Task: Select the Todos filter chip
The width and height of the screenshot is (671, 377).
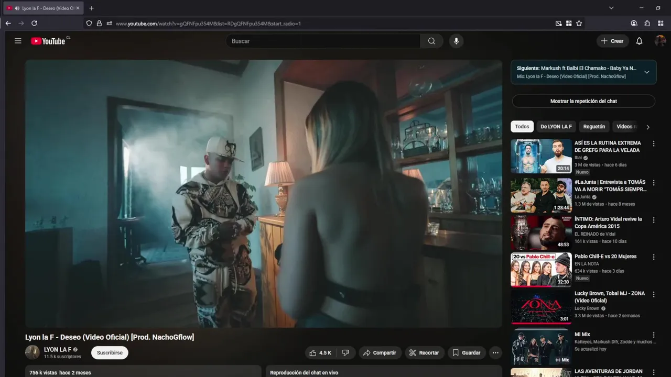Action: [x=522, y=127]
